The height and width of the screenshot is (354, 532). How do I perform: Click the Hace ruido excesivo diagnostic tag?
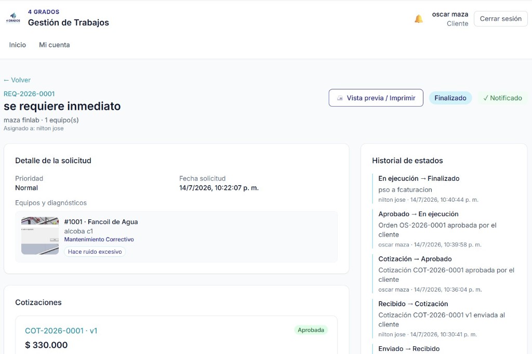tap(95, 252)
